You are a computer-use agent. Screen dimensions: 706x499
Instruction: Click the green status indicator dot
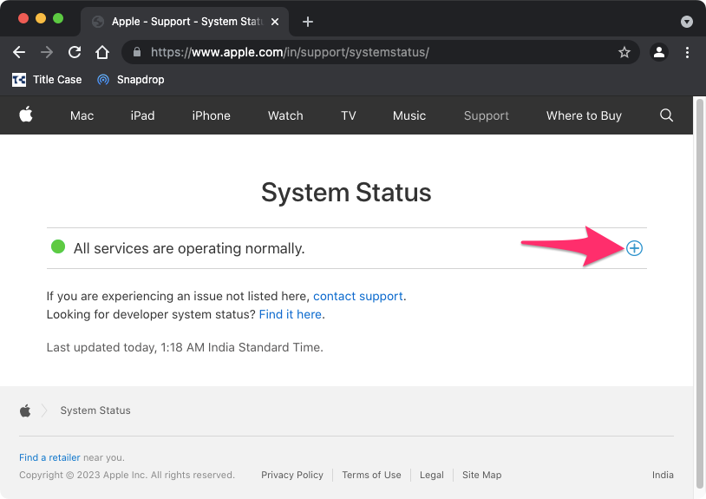(x=58, y=246)
